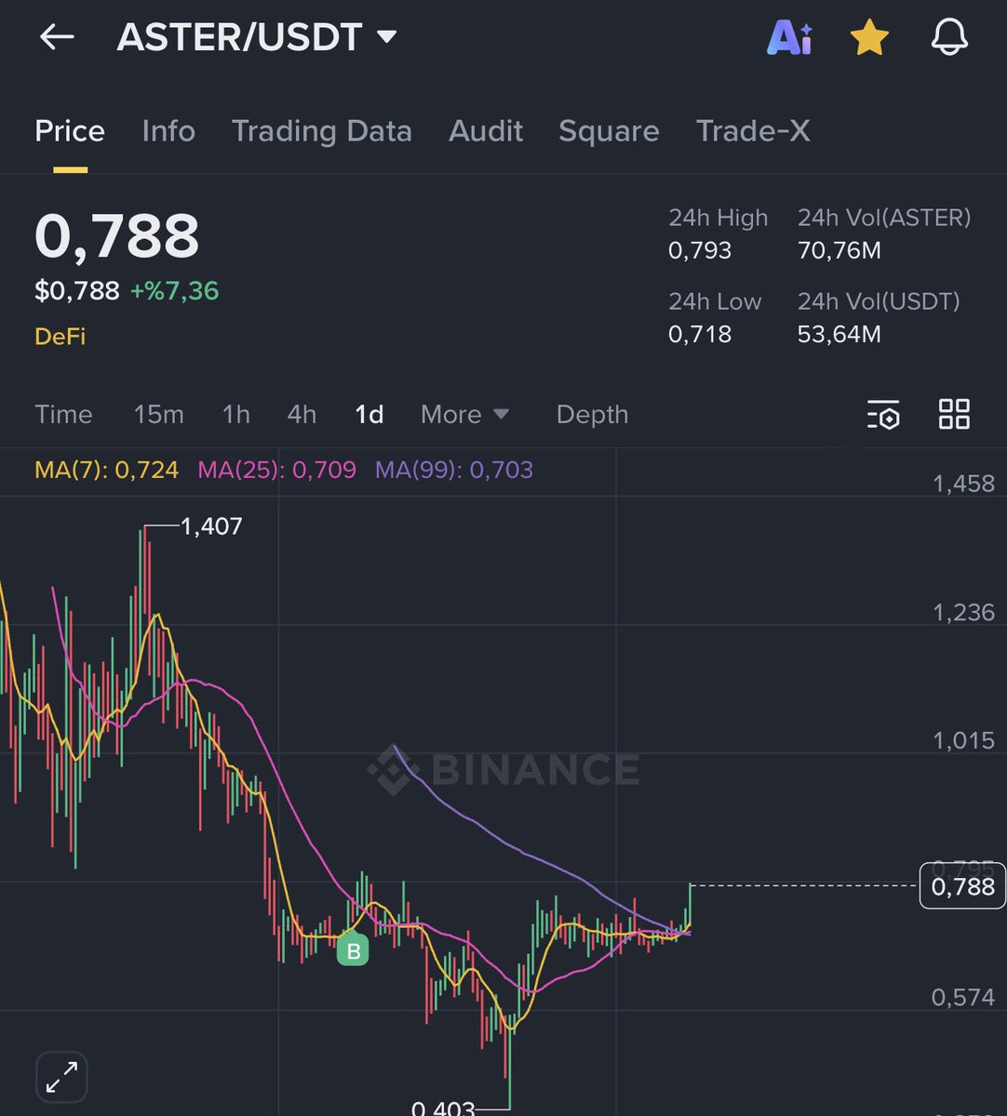
Task: Open the Depth chart view
Action: pyautogui.click(x=592, y=415)
